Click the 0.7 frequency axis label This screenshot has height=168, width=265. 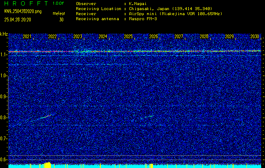[x=3, y=139]
